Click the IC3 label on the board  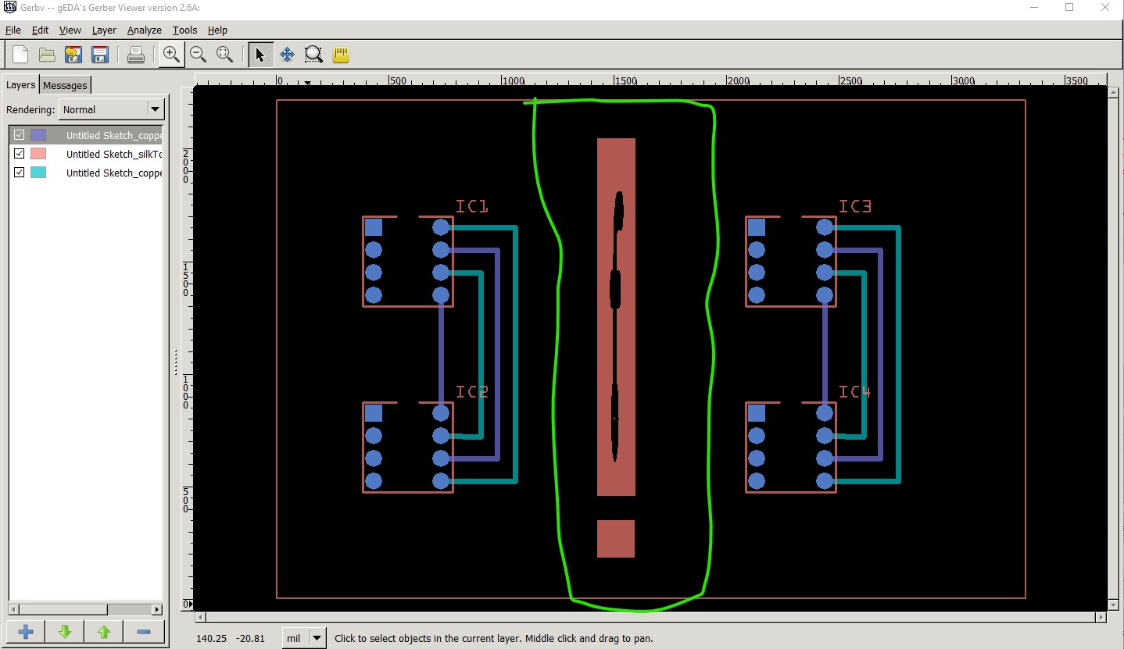click(855, 206)
